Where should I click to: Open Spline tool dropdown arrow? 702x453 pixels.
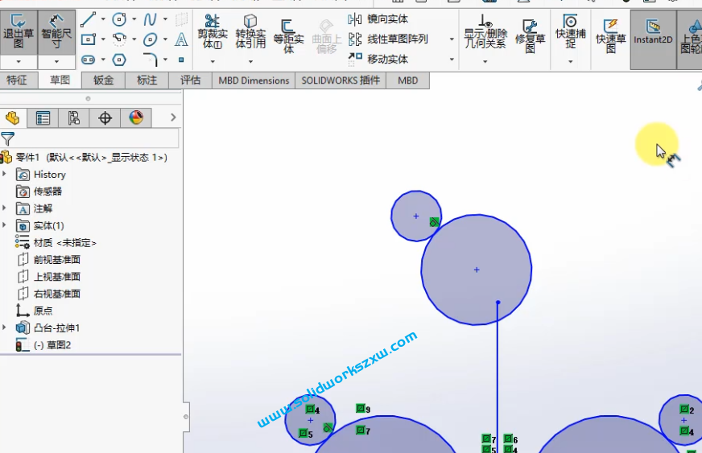coord(165,19)
